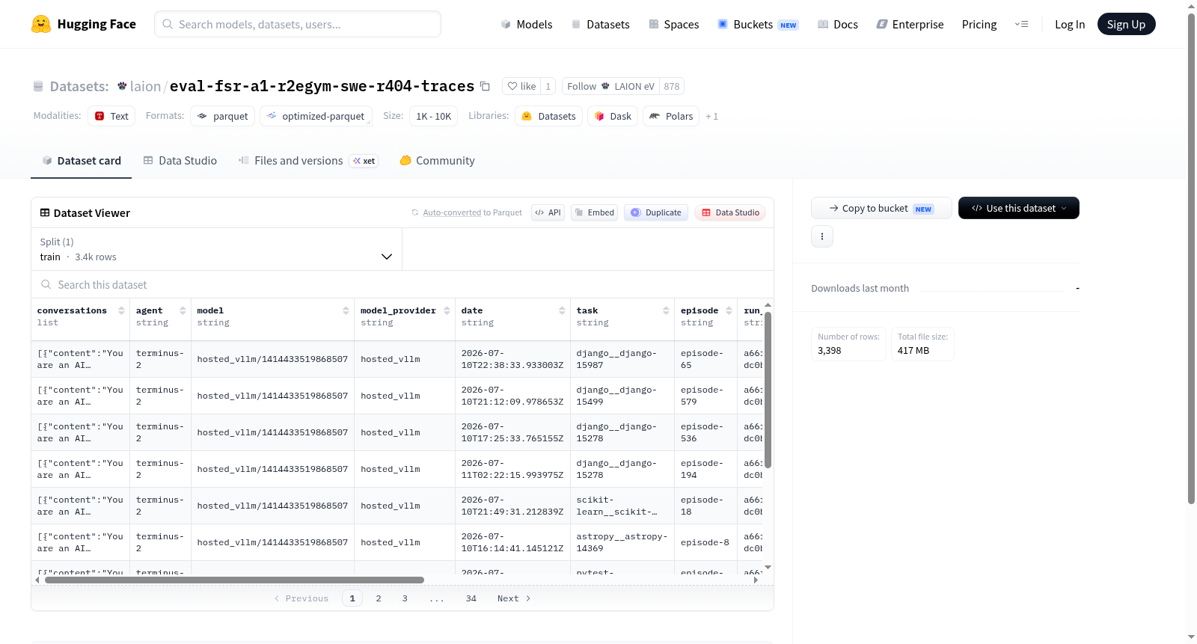Select the parquet format tag
This screenshot has height=644, width=1197.
223,116
